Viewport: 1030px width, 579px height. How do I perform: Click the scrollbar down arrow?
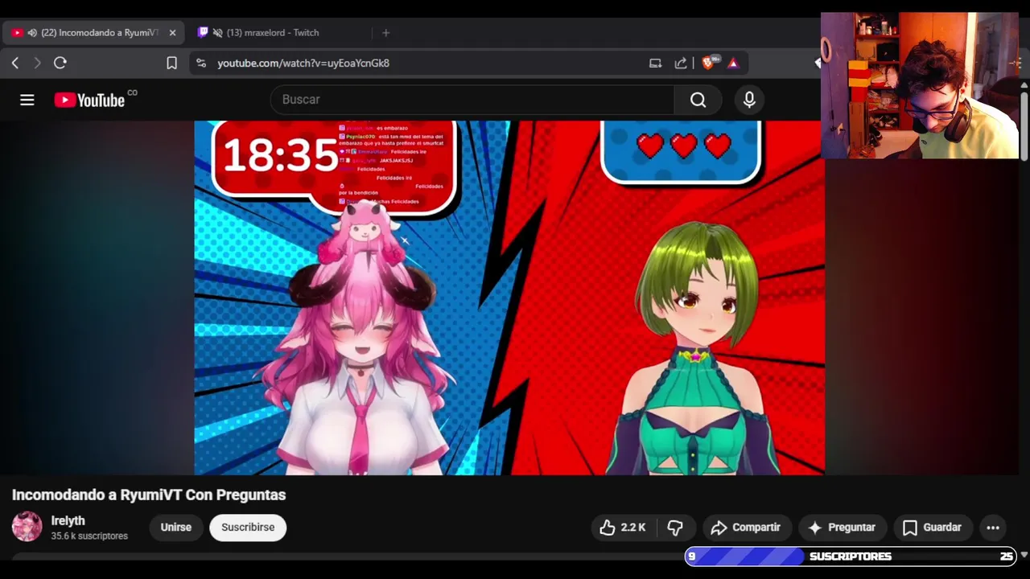click(x=1024, y=555)
